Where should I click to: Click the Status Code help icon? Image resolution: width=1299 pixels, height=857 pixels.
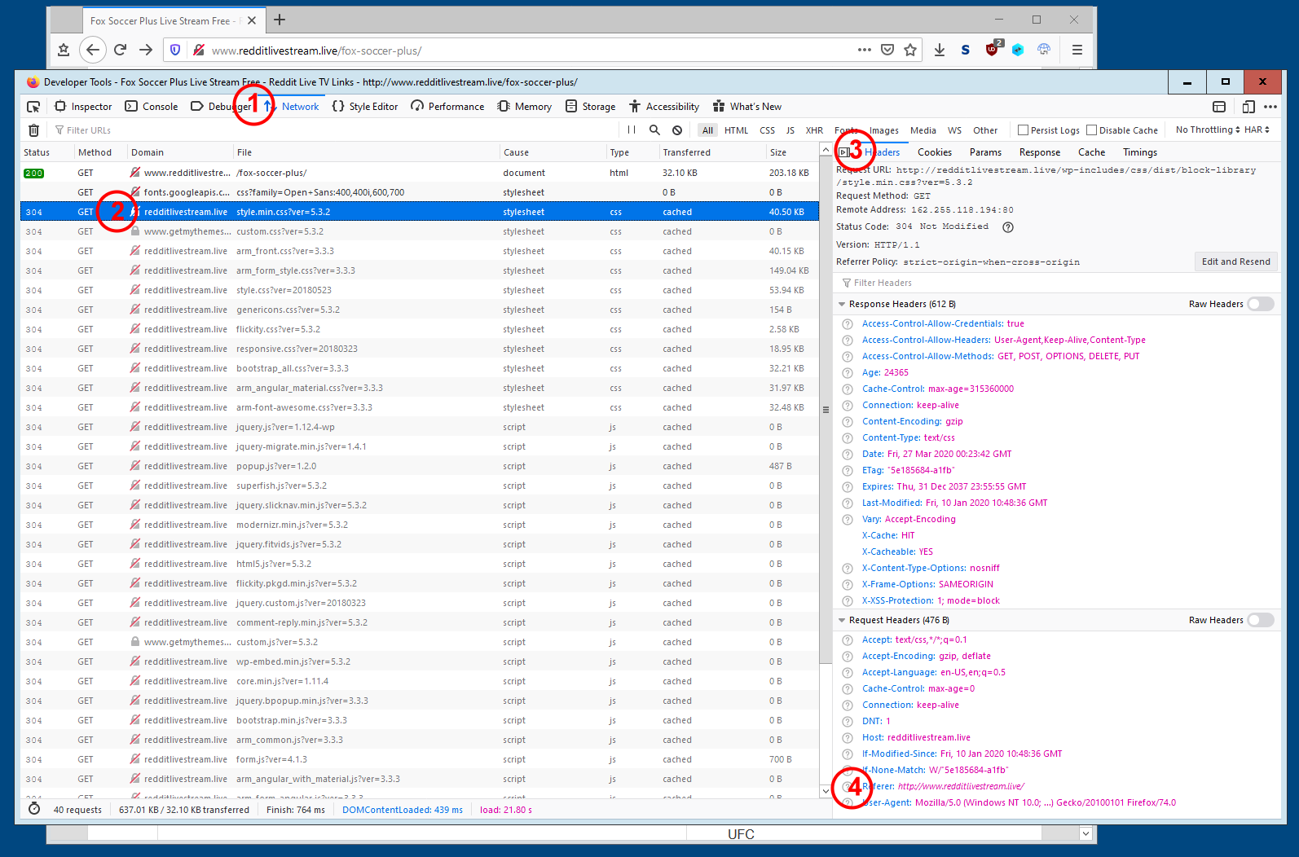coord(1008,227)
